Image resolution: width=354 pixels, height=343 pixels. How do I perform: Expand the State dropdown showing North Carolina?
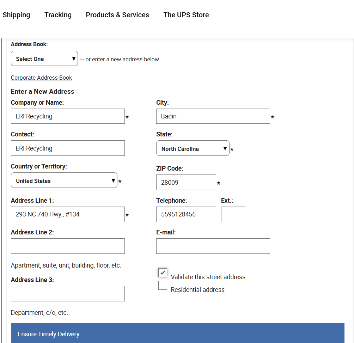[x=193, y=148]
